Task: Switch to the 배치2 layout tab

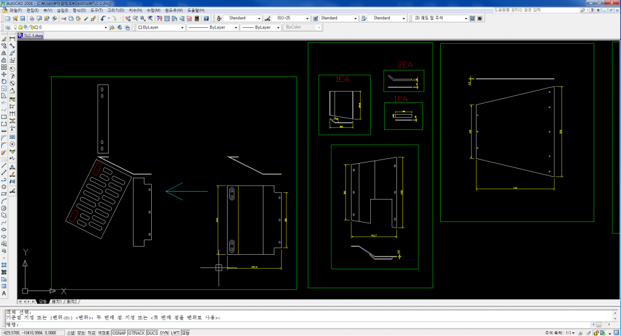Action: pyautogui.click(x=72, y=301)
